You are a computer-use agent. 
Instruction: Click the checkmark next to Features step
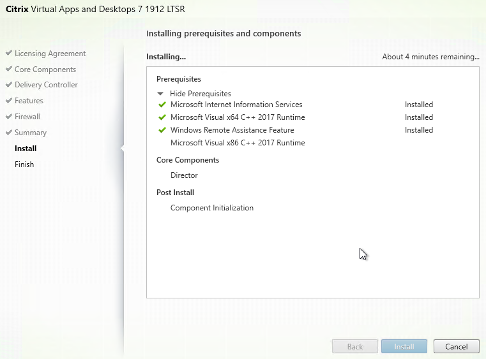tap(8, 101)
